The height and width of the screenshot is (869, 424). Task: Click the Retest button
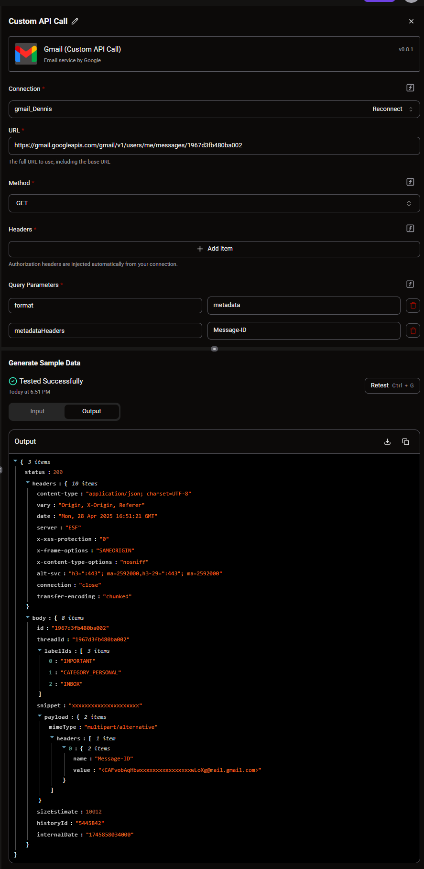point(392,385)
